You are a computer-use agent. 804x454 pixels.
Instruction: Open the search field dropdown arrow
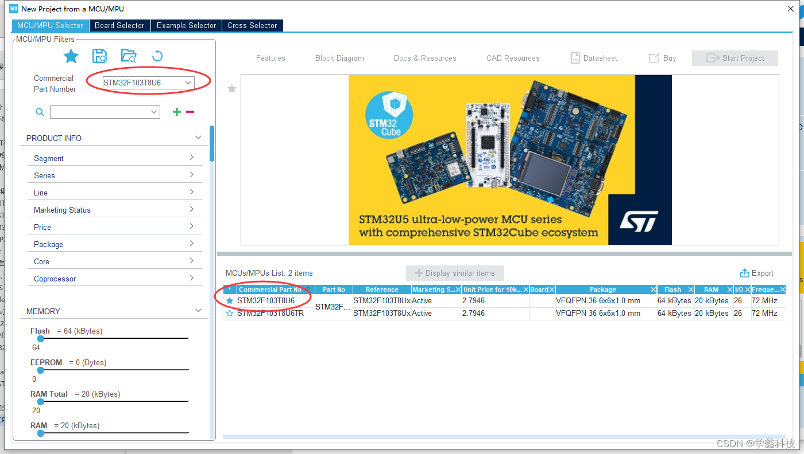[x=153, y=112]
